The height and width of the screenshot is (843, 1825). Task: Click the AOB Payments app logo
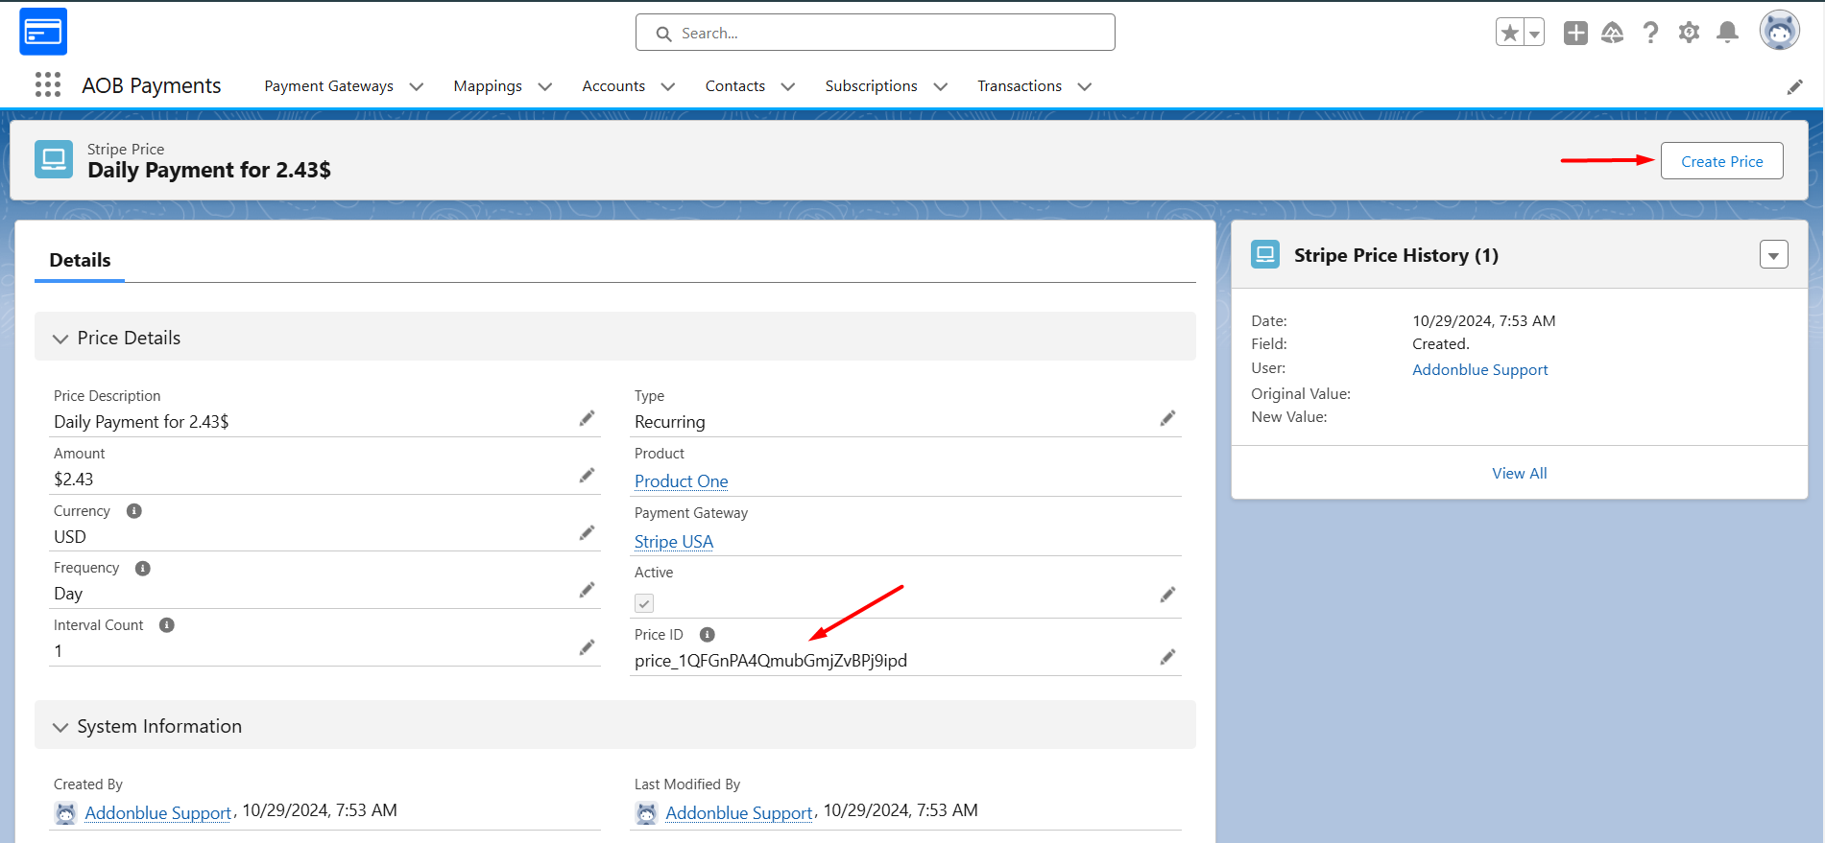[x=43, y=32]
